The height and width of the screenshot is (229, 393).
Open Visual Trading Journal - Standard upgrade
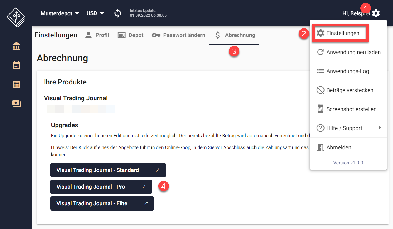click(x=108, y=170)
